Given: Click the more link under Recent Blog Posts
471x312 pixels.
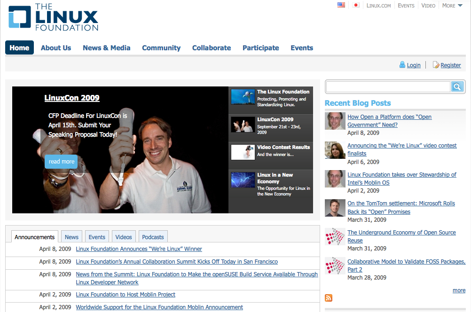Looking at the screenshot, I should coord(458,290).
